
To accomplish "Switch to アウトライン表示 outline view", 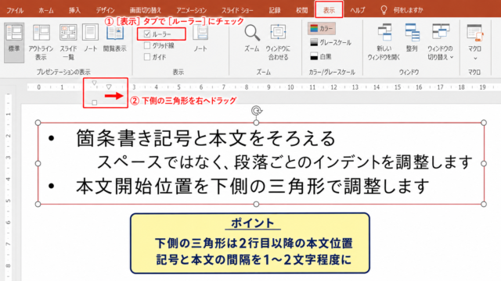I will [x=41, y=42].
